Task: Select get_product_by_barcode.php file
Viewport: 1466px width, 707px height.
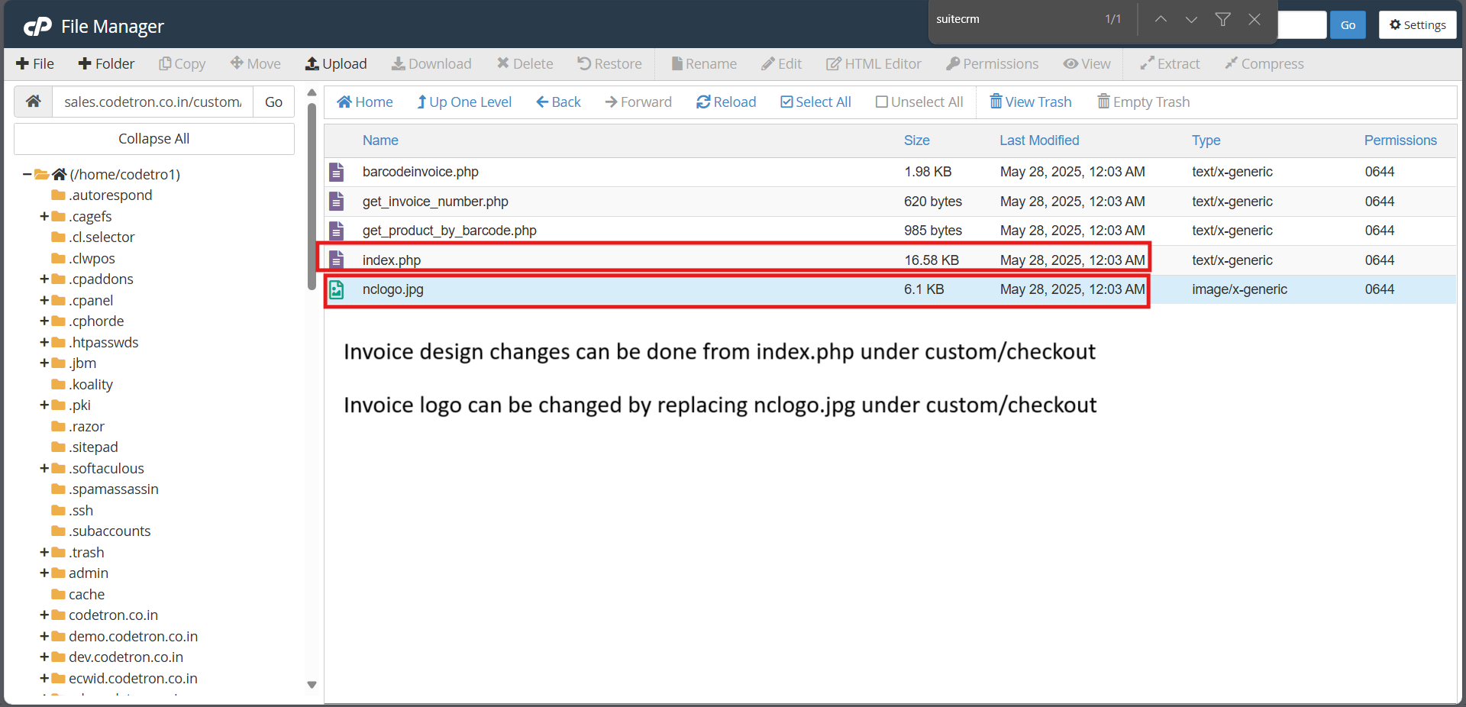Action: 890,231
